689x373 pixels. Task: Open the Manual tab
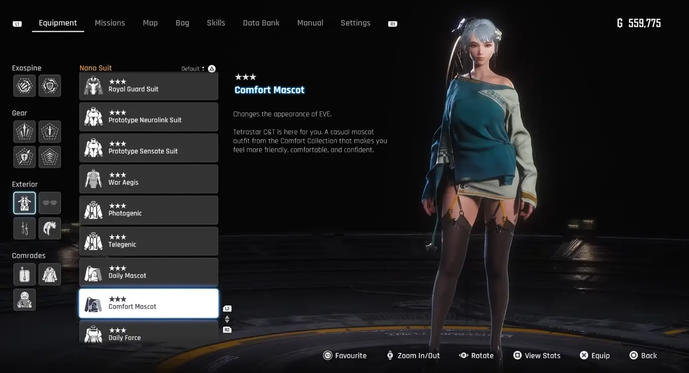point(310,23)
